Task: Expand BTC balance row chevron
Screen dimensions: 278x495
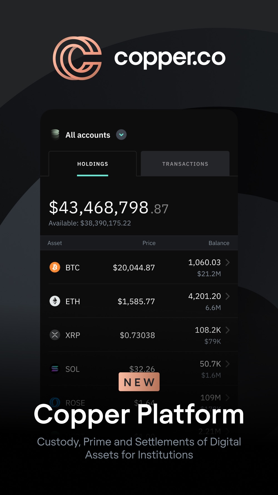Action: [228, 262]
